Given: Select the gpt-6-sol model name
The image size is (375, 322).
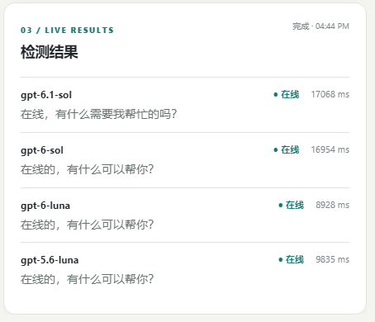Looking at the screenshot, I should point(42,150).
